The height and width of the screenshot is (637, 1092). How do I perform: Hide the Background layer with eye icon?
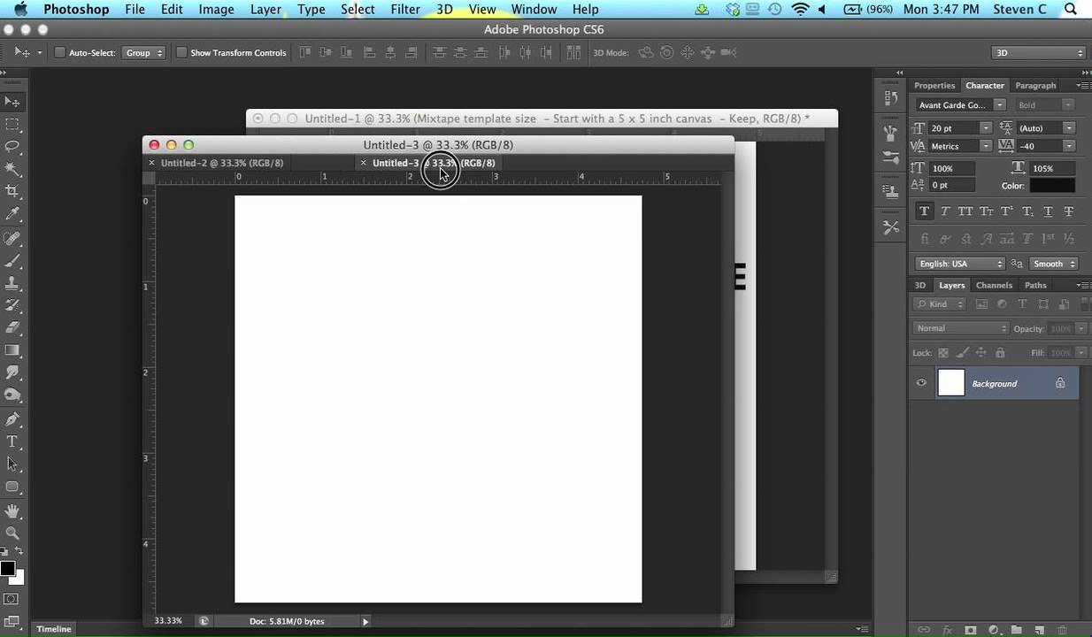921,383
